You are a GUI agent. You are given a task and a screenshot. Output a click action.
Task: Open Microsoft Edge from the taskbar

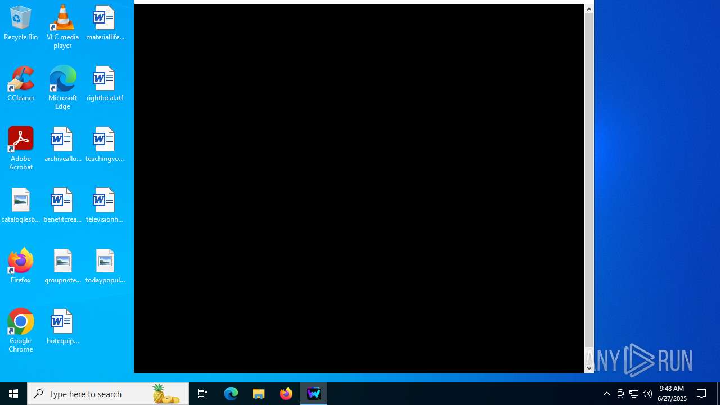tap(231, 394)
